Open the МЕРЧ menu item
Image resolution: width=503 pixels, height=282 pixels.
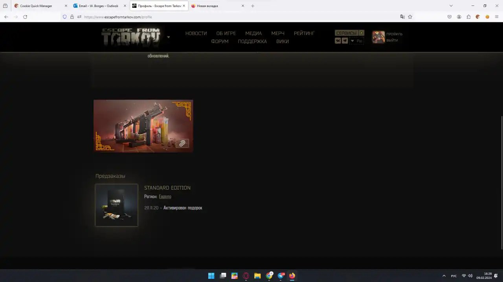pos(278,33)
